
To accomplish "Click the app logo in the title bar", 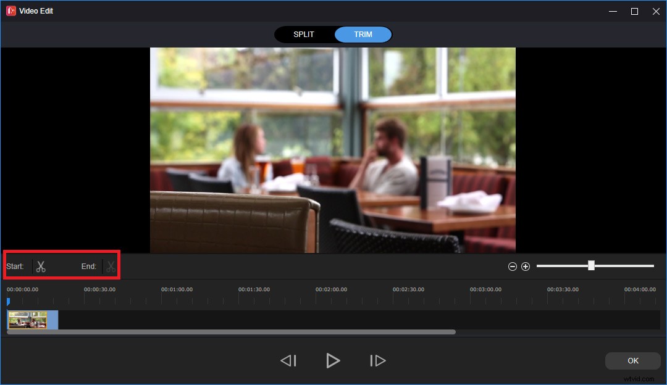I will pos(10,10).
